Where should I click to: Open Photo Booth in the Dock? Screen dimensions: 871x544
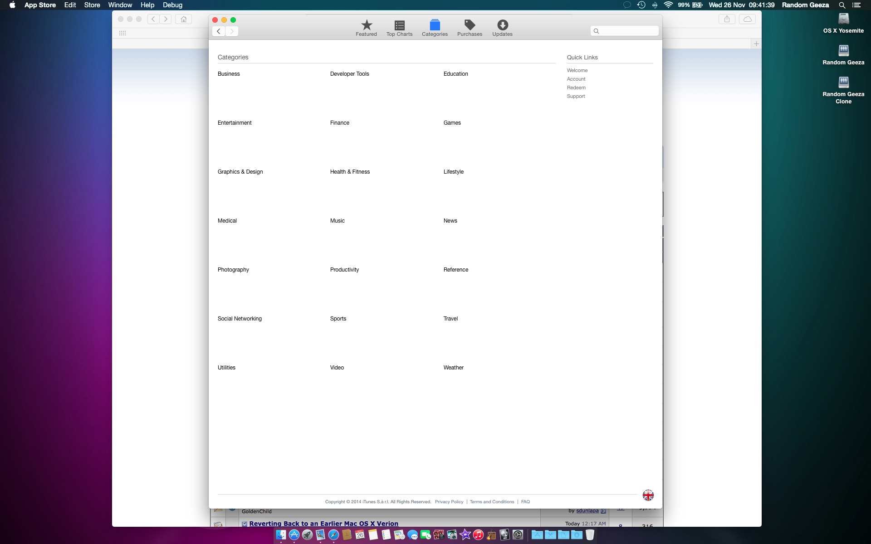click(x=439, y=535)
